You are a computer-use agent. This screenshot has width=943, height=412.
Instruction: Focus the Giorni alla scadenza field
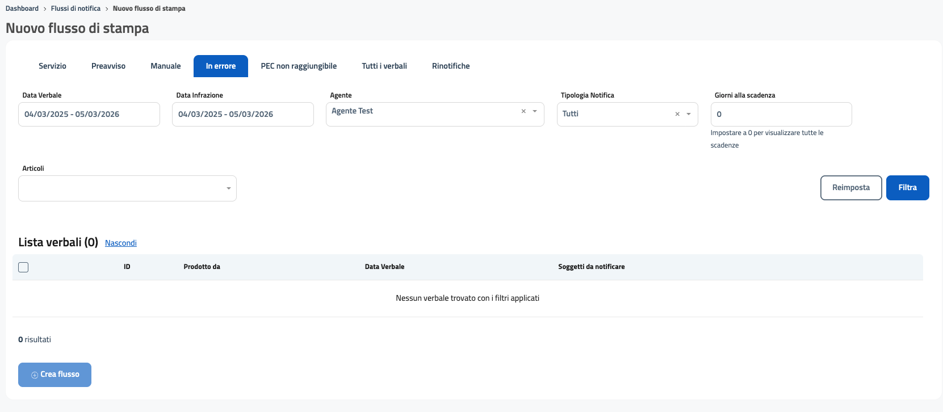pyautogui.click(x=781, y=114)
